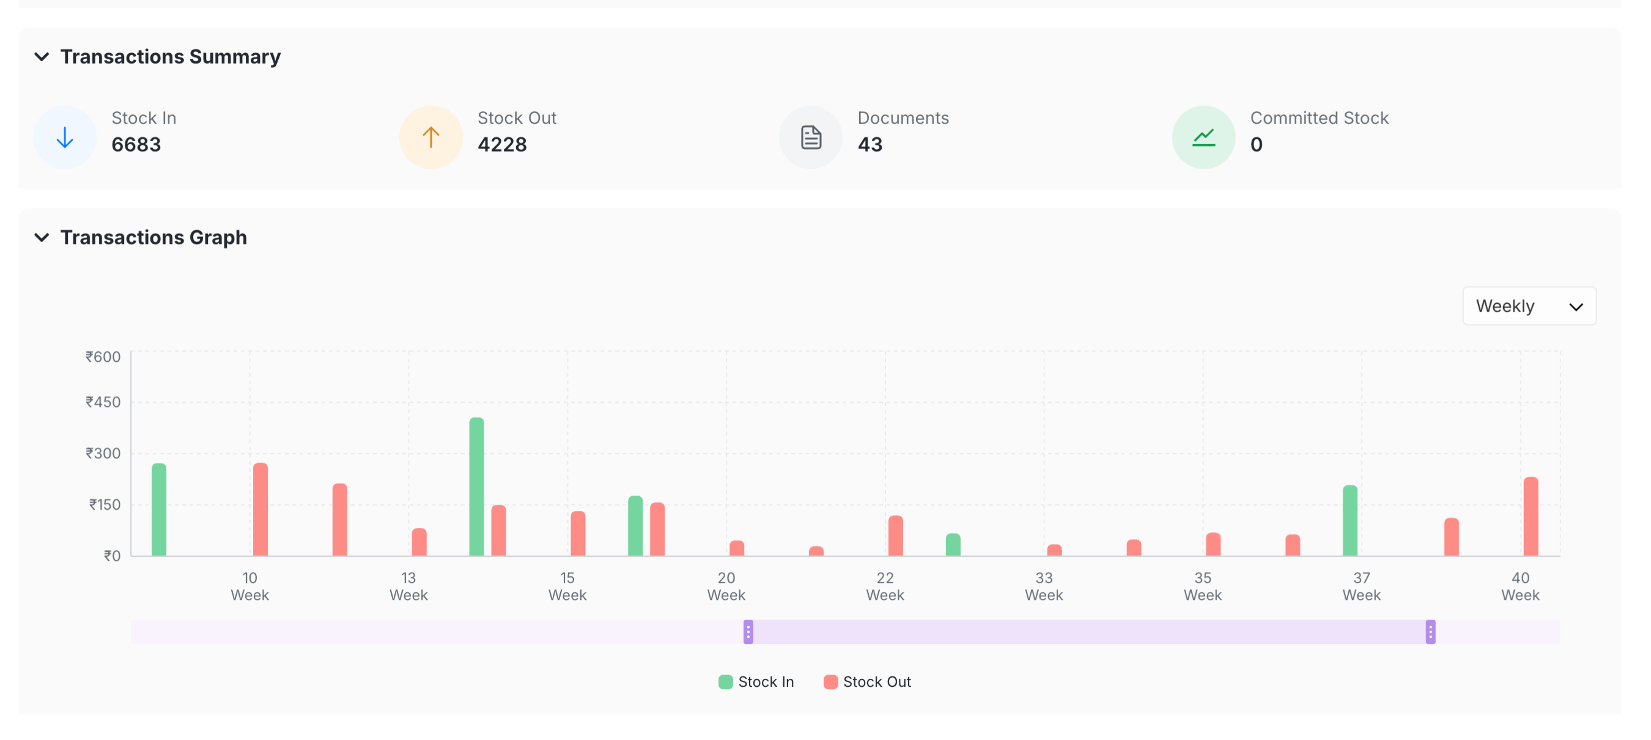Screen dimensions: 1651x740
Task: Click the Stock Out value 4228
Action: (502, 145)
